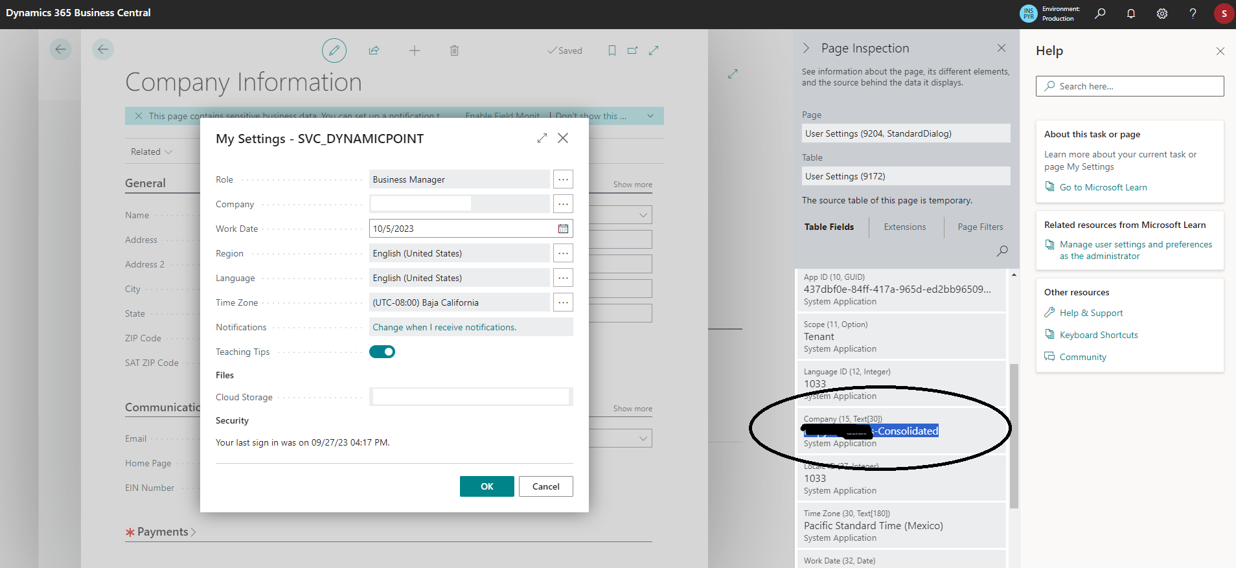Click Change when I receive notifications link
This screenshot has width=1236, height=568.
444,327
